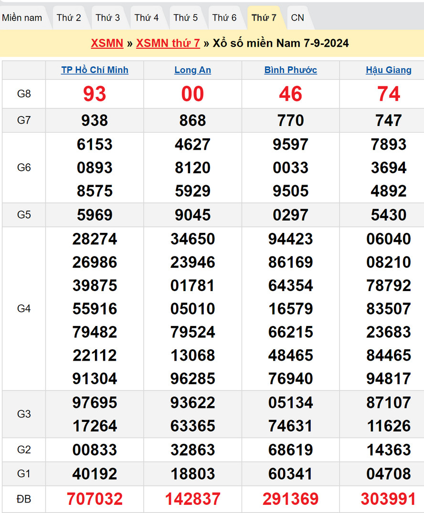Screen dimensions: 424x513
Task: Visit the Bình Phước province link
Action: click(x=290, y=70)
